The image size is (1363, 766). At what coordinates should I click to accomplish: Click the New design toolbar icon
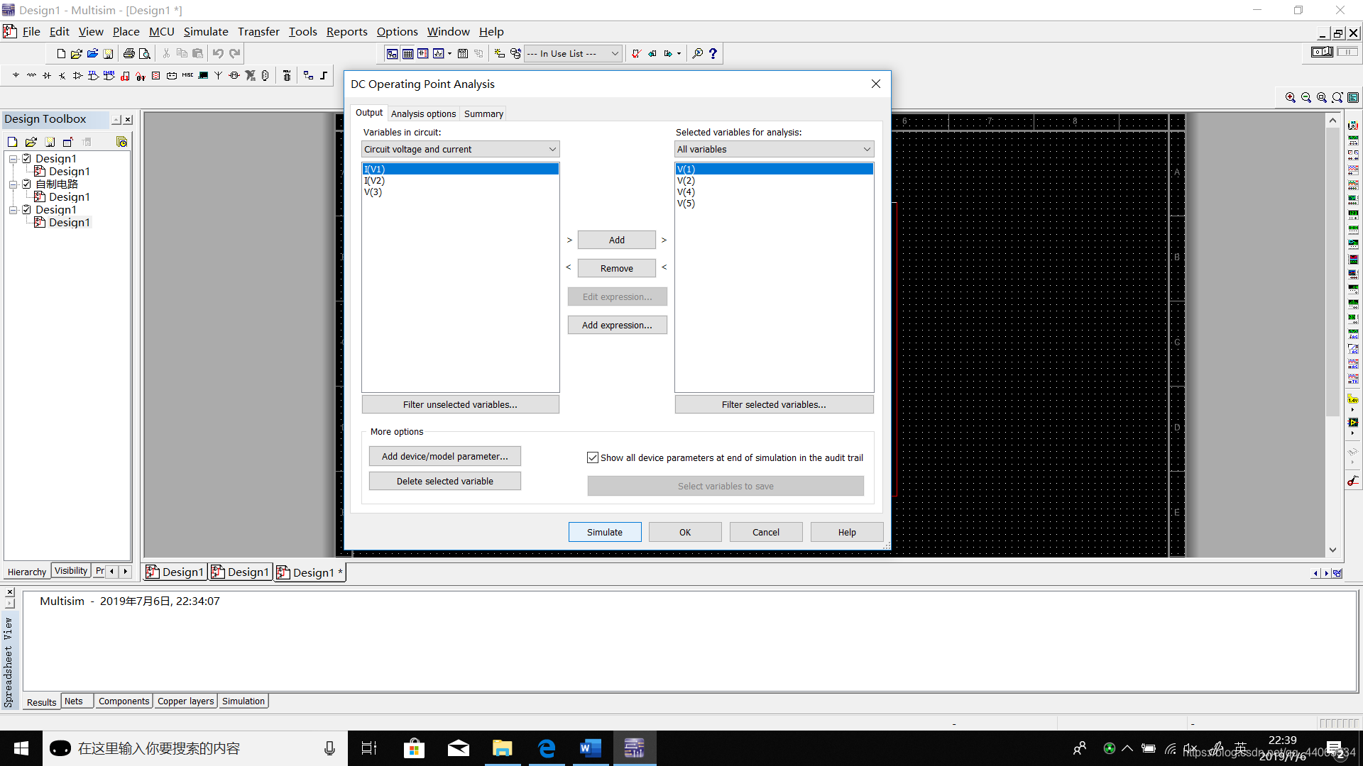click(61, 53)
